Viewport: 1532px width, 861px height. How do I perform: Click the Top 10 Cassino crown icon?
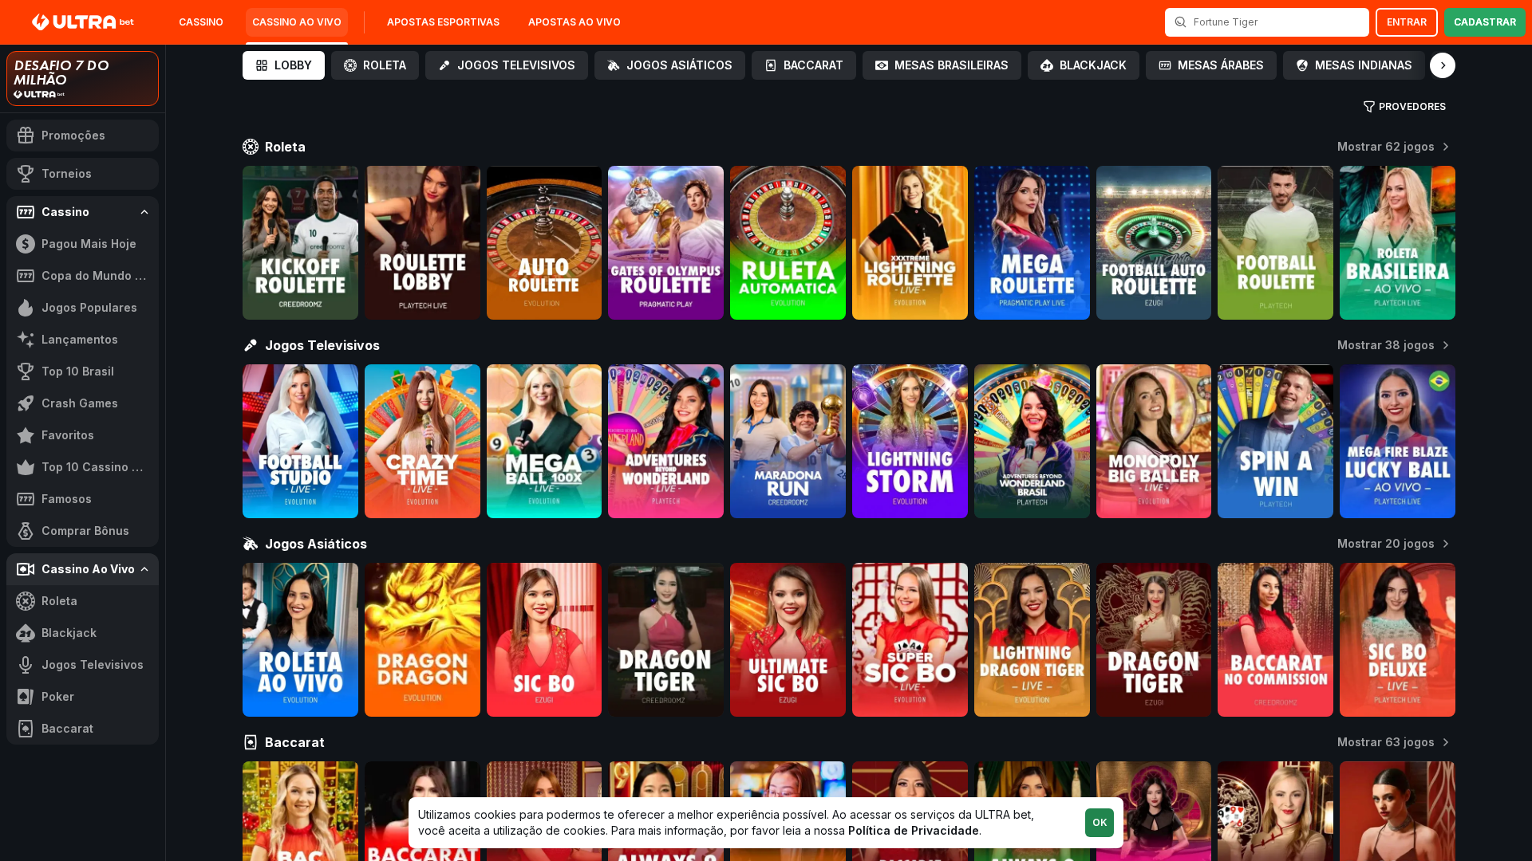tap(26, 467)
